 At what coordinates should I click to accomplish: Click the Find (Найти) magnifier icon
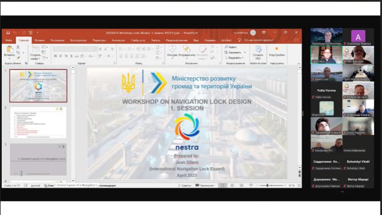click(226, 47)
